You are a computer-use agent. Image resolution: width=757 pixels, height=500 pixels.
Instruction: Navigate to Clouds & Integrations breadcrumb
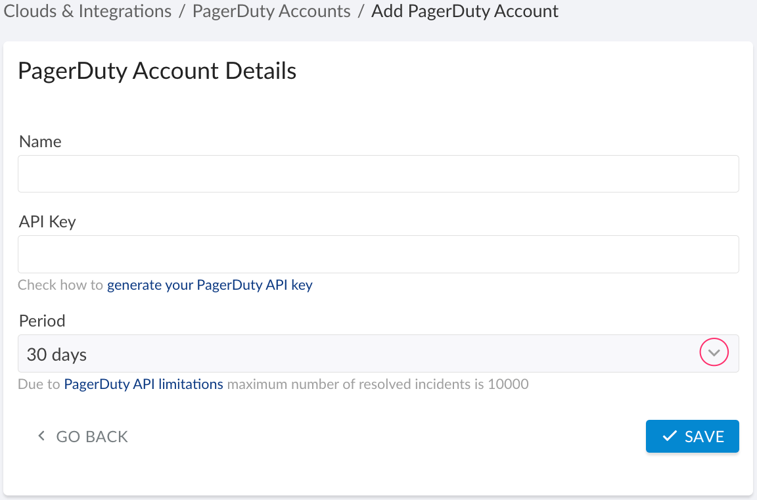(x=87, y=11)
